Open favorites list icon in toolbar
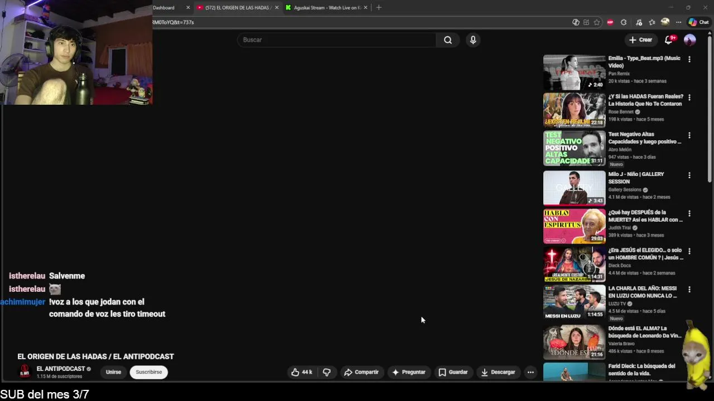This screenshot has height=401, width=714. pos(652,22)
